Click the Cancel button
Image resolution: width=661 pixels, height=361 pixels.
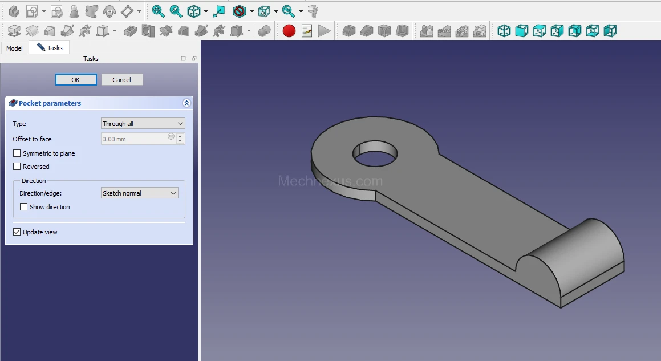tap(121, 80)
